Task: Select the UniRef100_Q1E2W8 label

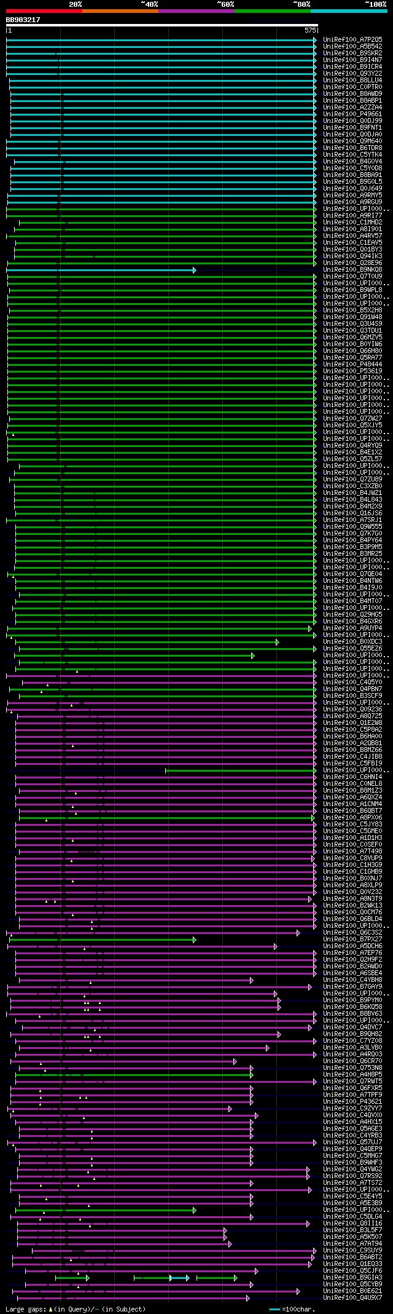Action: 352,723
